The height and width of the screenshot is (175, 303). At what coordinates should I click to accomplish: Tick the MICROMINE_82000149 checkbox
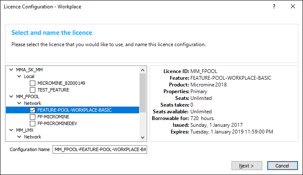tap(33, 83)
